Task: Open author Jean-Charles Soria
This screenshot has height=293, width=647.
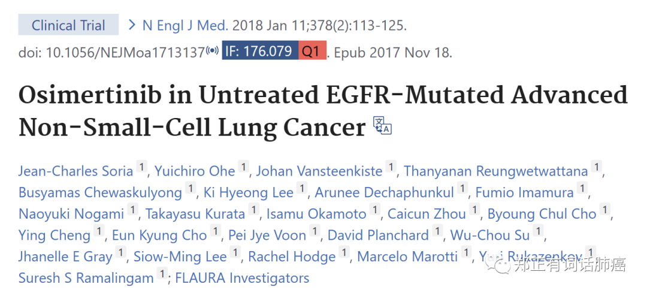Action: (76, 171)
